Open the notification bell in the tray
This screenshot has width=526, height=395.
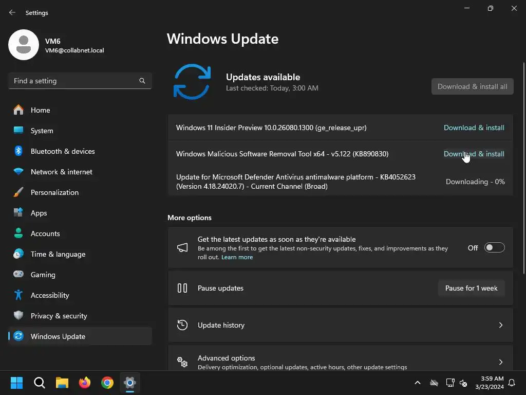pos(512,383)
